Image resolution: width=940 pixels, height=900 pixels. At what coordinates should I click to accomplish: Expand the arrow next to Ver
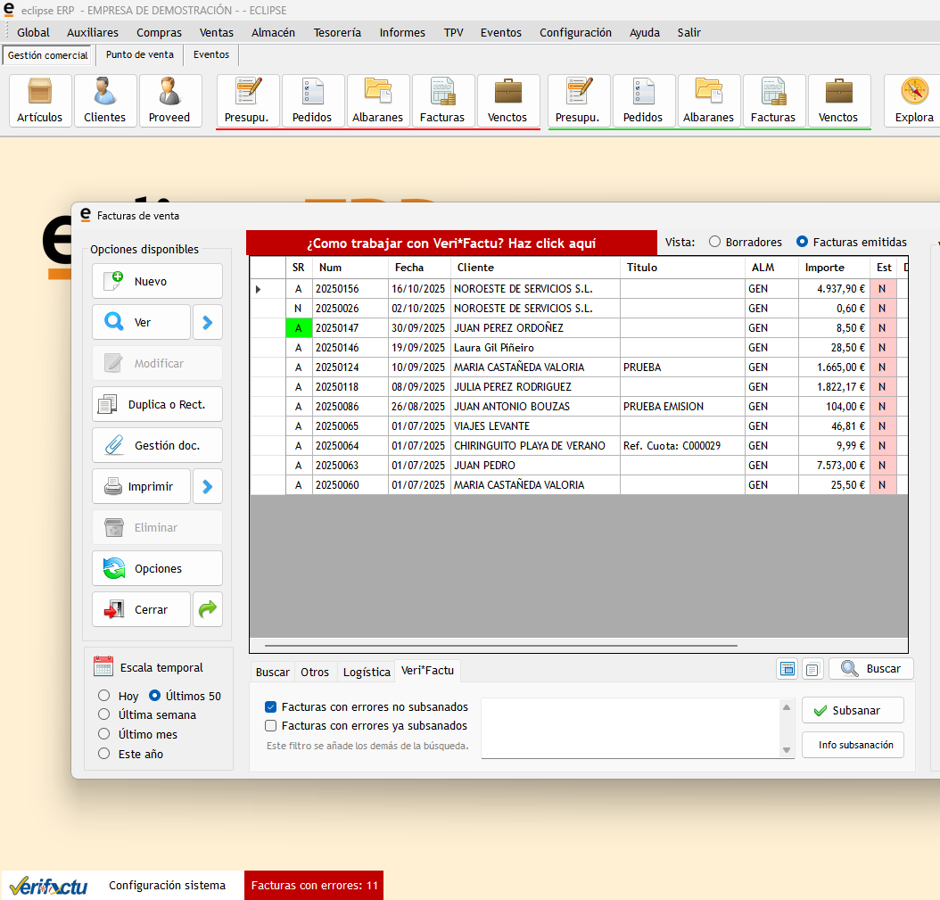click(x=208, y=322)
